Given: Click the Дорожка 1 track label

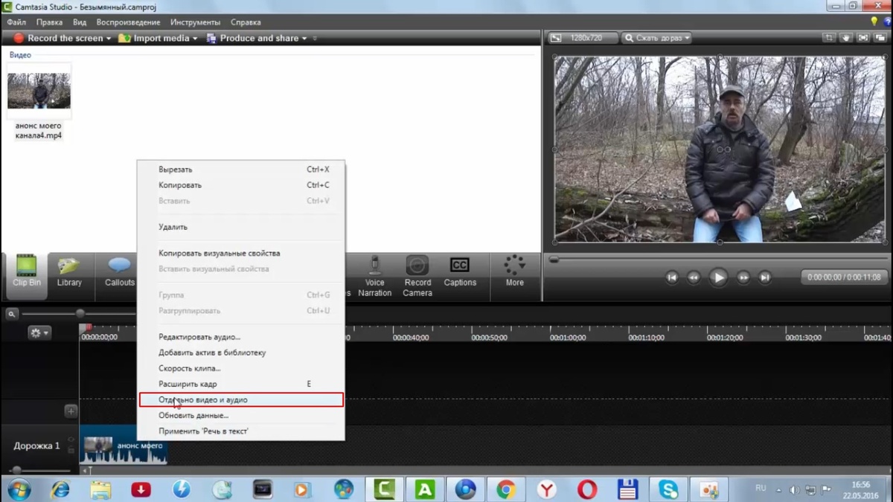Looking at the screenshot, I should click(x=36, y=446).
